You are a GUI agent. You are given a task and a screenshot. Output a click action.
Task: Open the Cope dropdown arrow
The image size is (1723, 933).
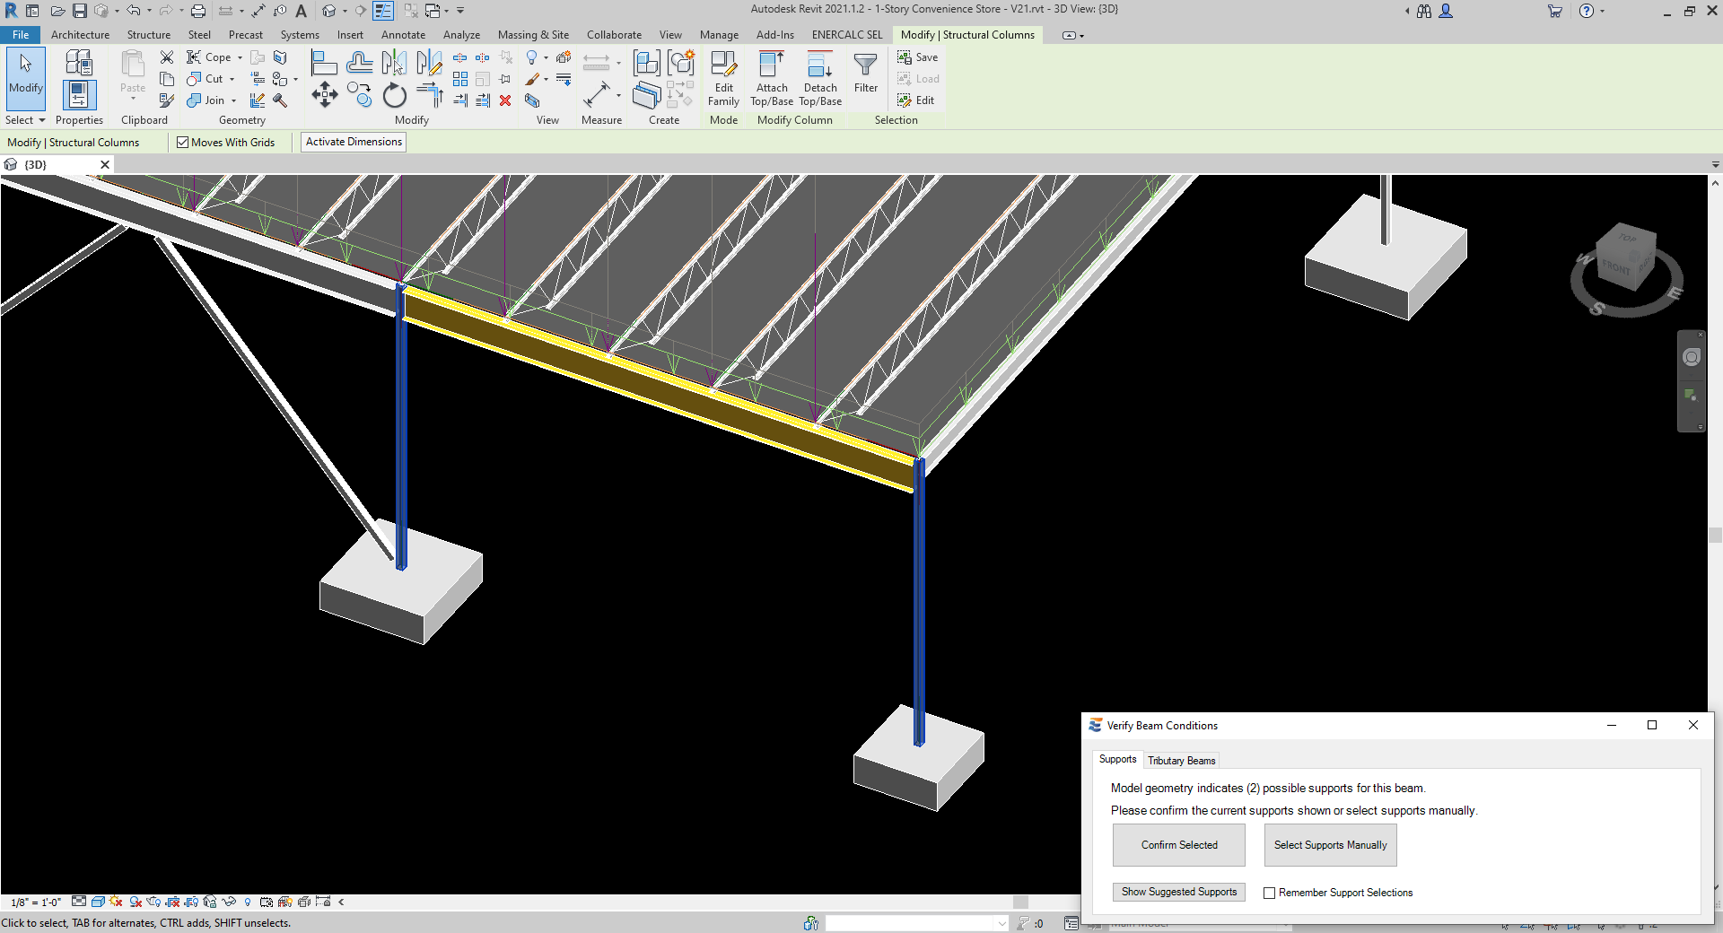tap(240, 57)
